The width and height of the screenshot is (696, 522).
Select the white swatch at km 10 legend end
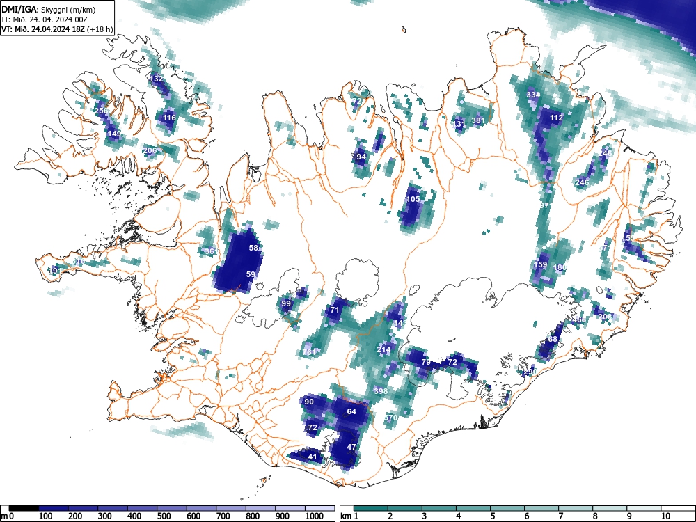point(678,508)
